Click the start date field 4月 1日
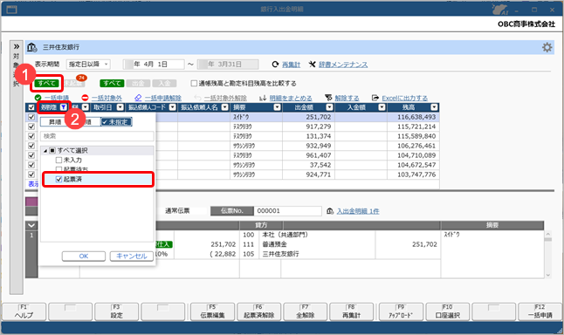The width and height of the screenshot is (564, 335). tap(154, 65)
